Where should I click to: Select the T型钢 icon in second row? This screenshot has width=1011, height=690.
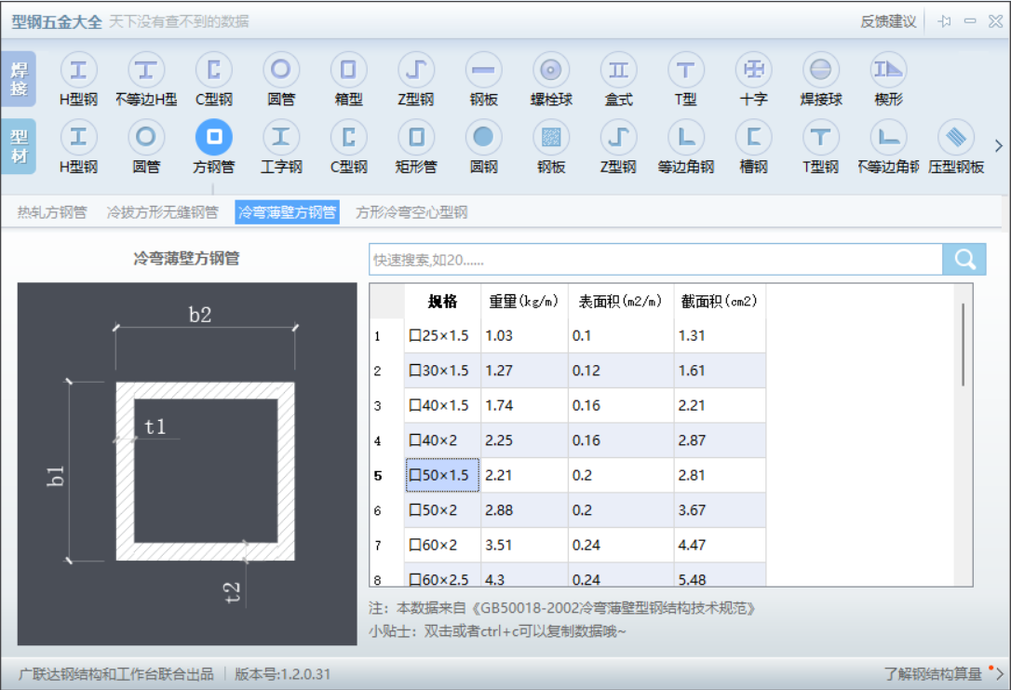821,137
